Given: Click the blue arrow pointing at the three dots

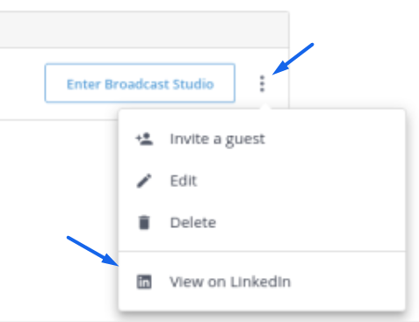Looking at the screenshot, I should pyautogui.click(x=293, y=59).
